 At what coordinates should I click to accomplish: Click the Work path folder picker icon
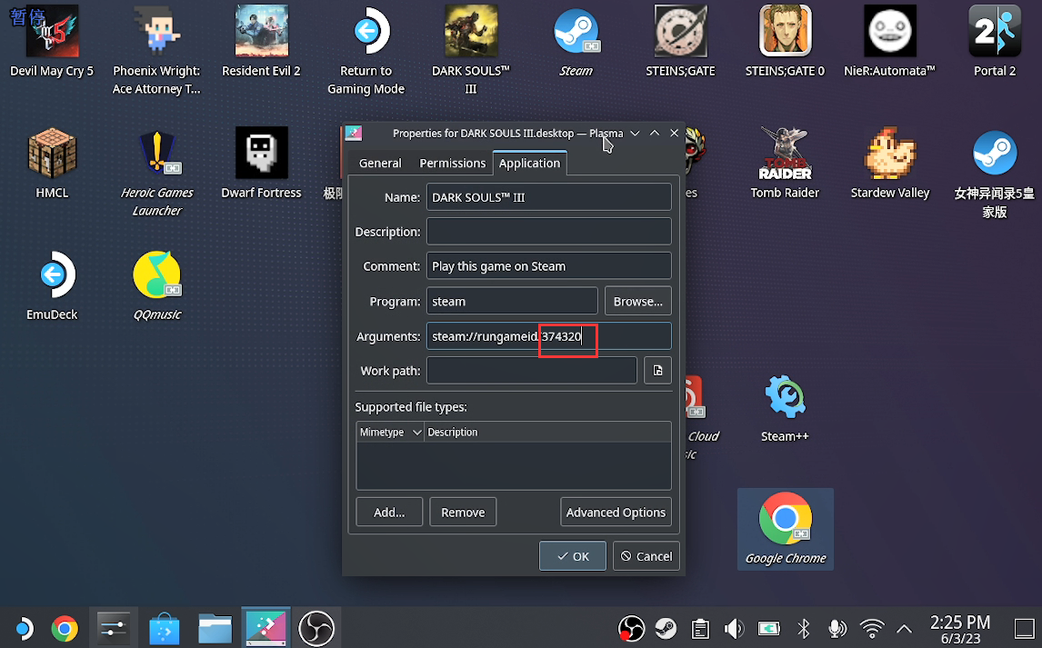coord(658,371)
